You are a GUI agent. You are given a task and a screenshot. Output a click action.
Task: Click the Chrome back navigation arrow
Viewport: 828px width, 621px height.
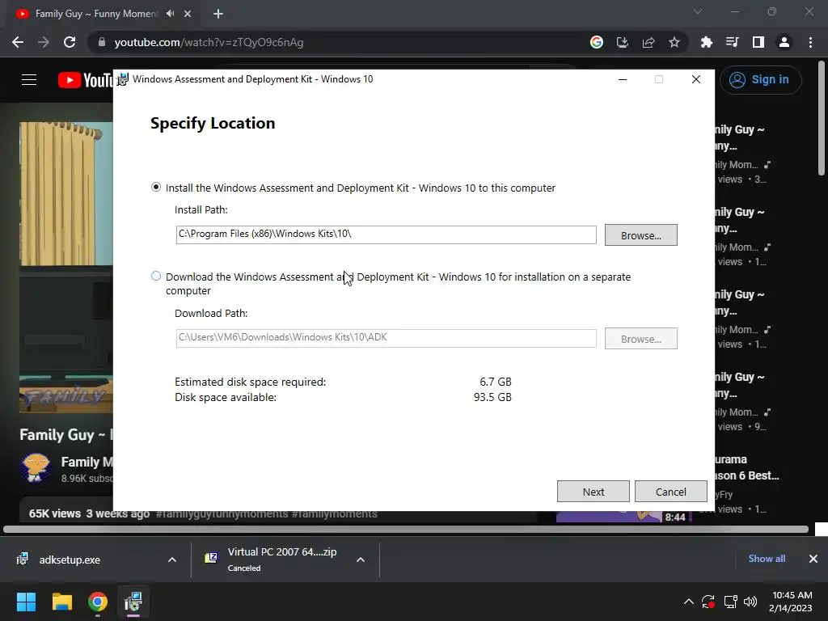(x=18, y=42)
